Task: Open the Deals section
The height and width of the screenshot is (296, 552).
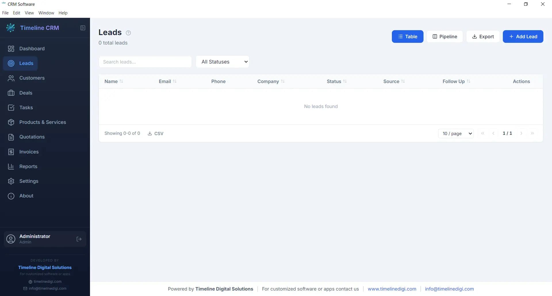Action: (26, 93)
